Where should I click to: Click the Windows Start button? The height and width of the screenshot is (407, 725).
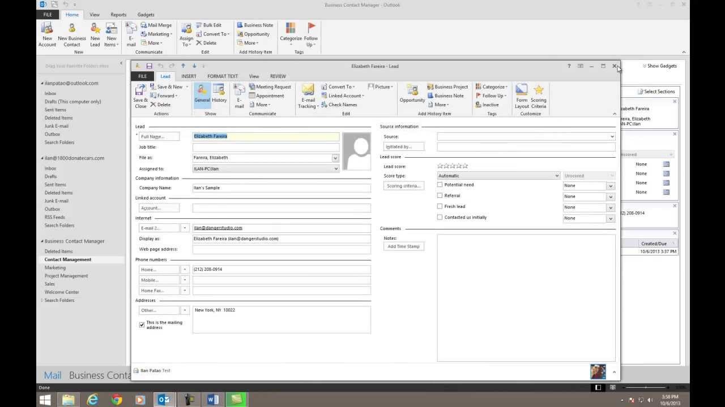pos(45,400)
